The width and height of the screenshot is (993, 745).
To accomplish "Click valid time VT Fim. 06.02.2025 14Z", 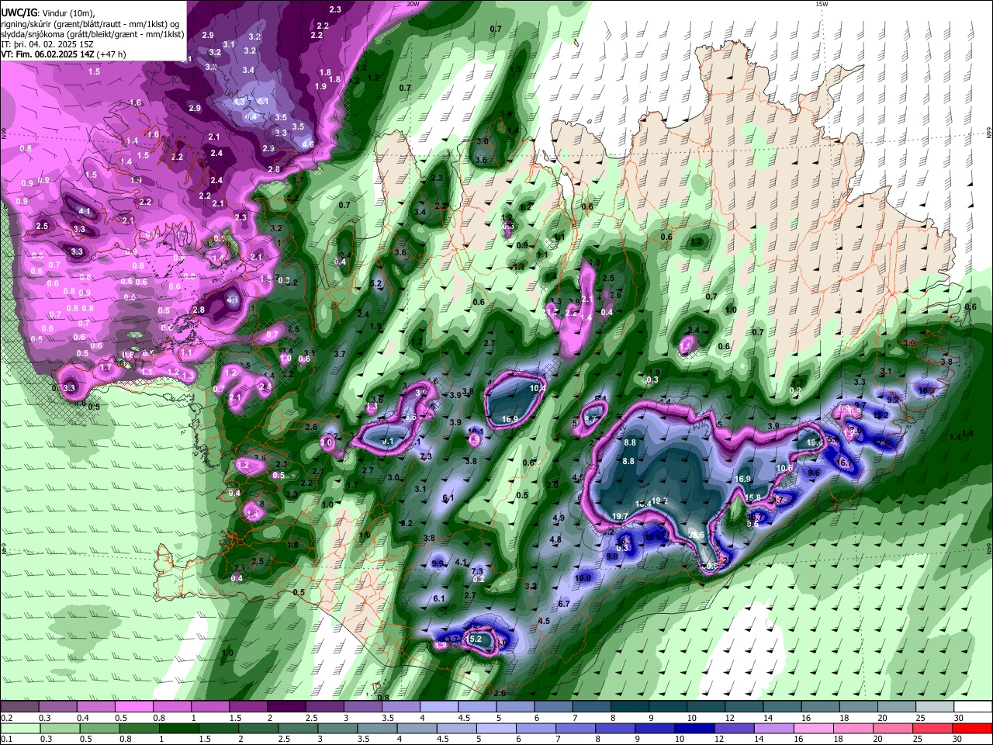I will point(48,54).
